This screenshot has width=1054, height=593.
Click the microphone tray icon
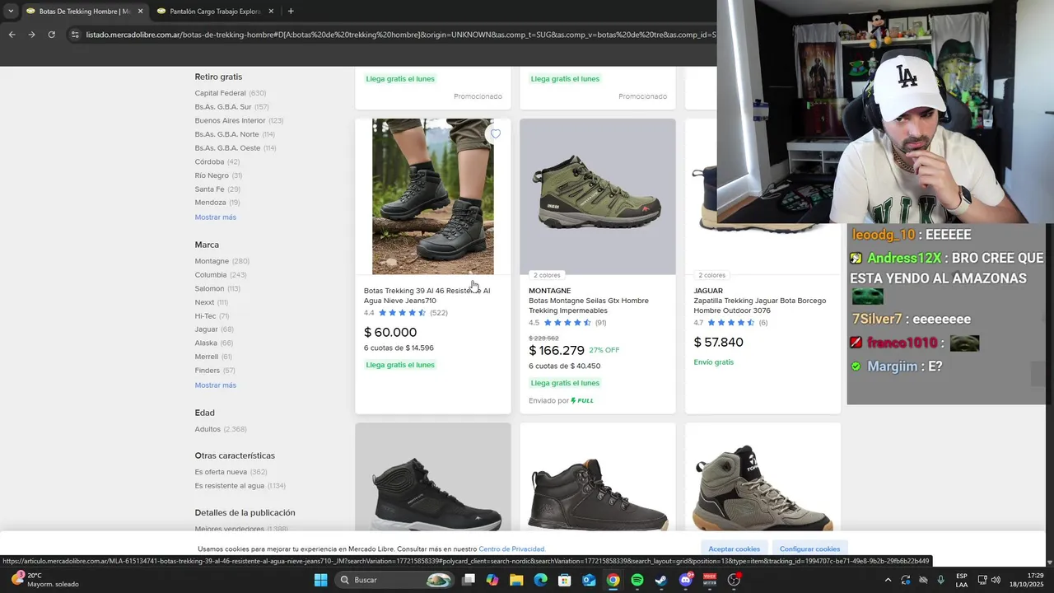[940, 580]
